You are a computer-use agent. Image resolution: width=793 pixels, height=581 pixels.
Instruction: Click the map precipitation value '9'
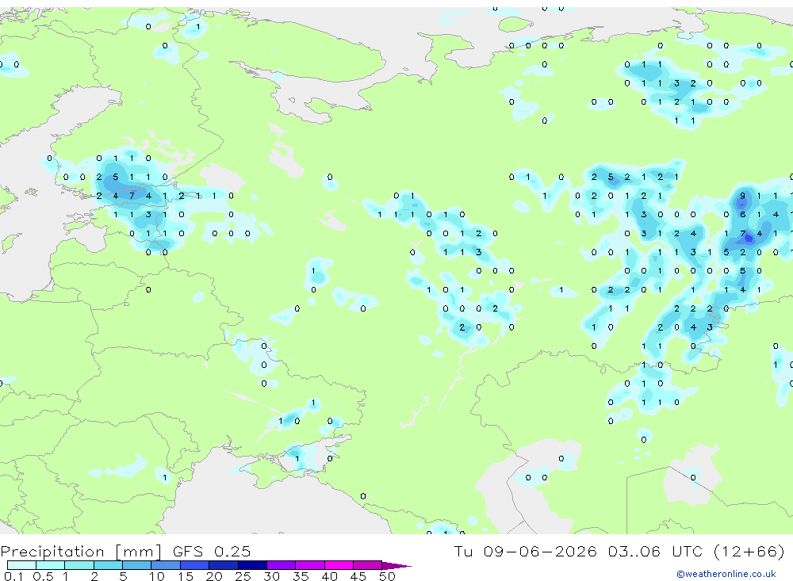point(742,196)
